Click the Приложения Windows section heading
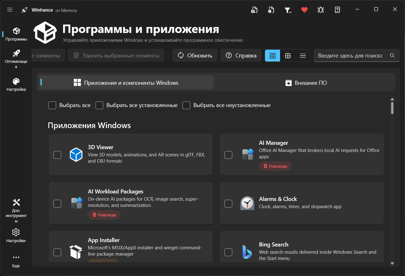Viewport: 405px width, 276px height. pos(89,126)
